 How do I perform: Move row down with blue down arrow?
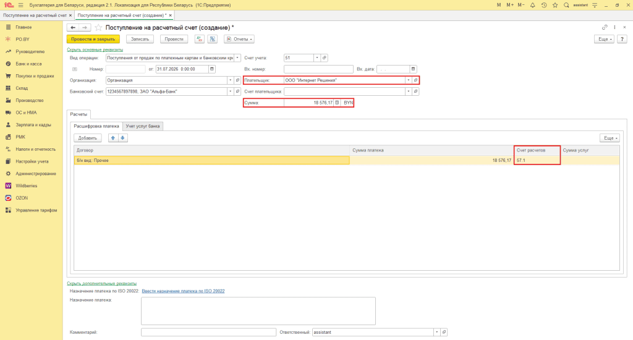coord(123,138)
